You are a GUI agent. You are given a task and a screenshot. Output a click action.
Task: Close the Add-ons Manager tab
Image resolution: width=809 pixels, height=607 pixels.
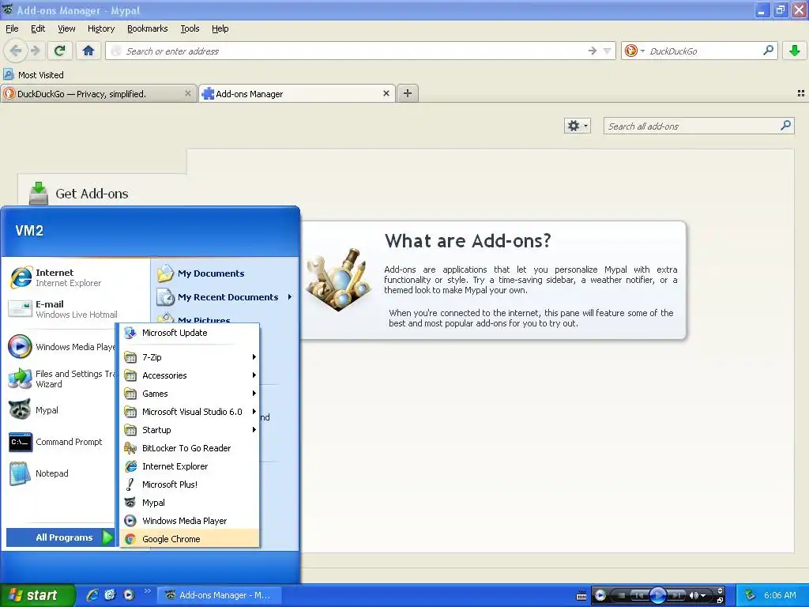pos(386,93)
